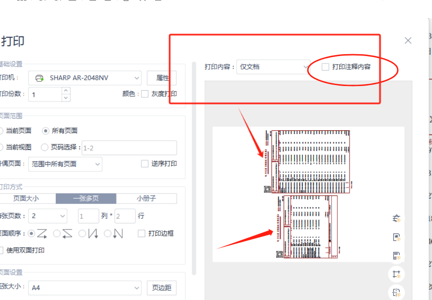
Task: Toggle the 灰度打印 grayscale checkbox
Action: [145, 94]
